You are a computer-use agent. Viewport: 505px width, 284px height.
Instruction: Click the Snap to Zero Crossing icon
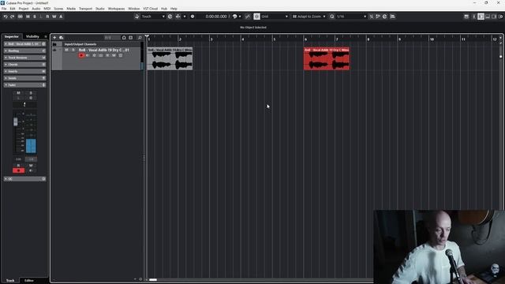click(x=248, y=17)
